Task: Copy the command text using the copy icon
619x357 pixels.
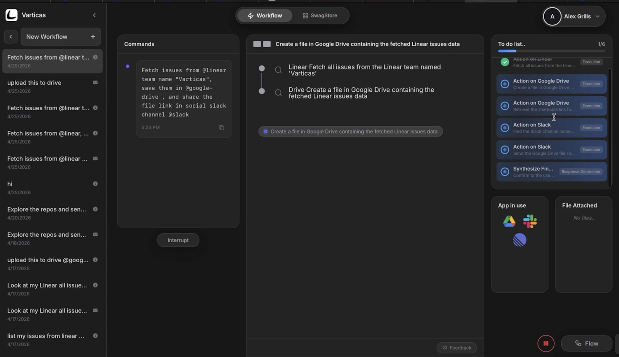Action: [x=221, y=128]
